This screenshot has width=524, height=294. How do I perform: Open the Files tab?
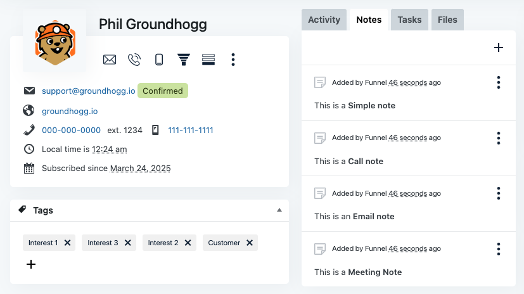click(x=447, y=20)
